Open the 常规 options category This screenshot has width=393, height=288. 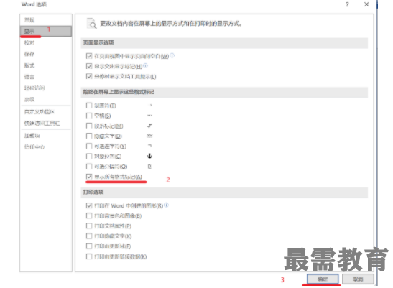[x=46, y=20]
